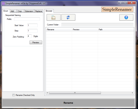Focus the Prefix input field
This screenshot has height=109, width=138.
click(x=27, y=19)
